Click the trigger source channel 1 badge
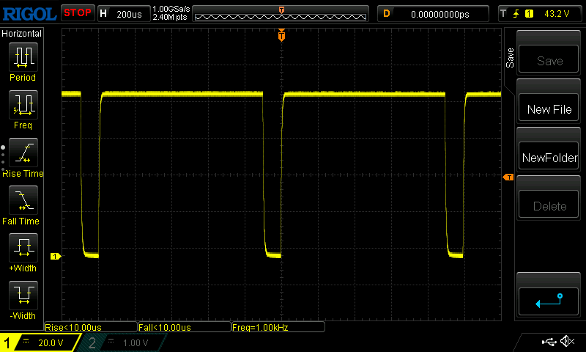This screenshot has height=352, width=586. 529,14
